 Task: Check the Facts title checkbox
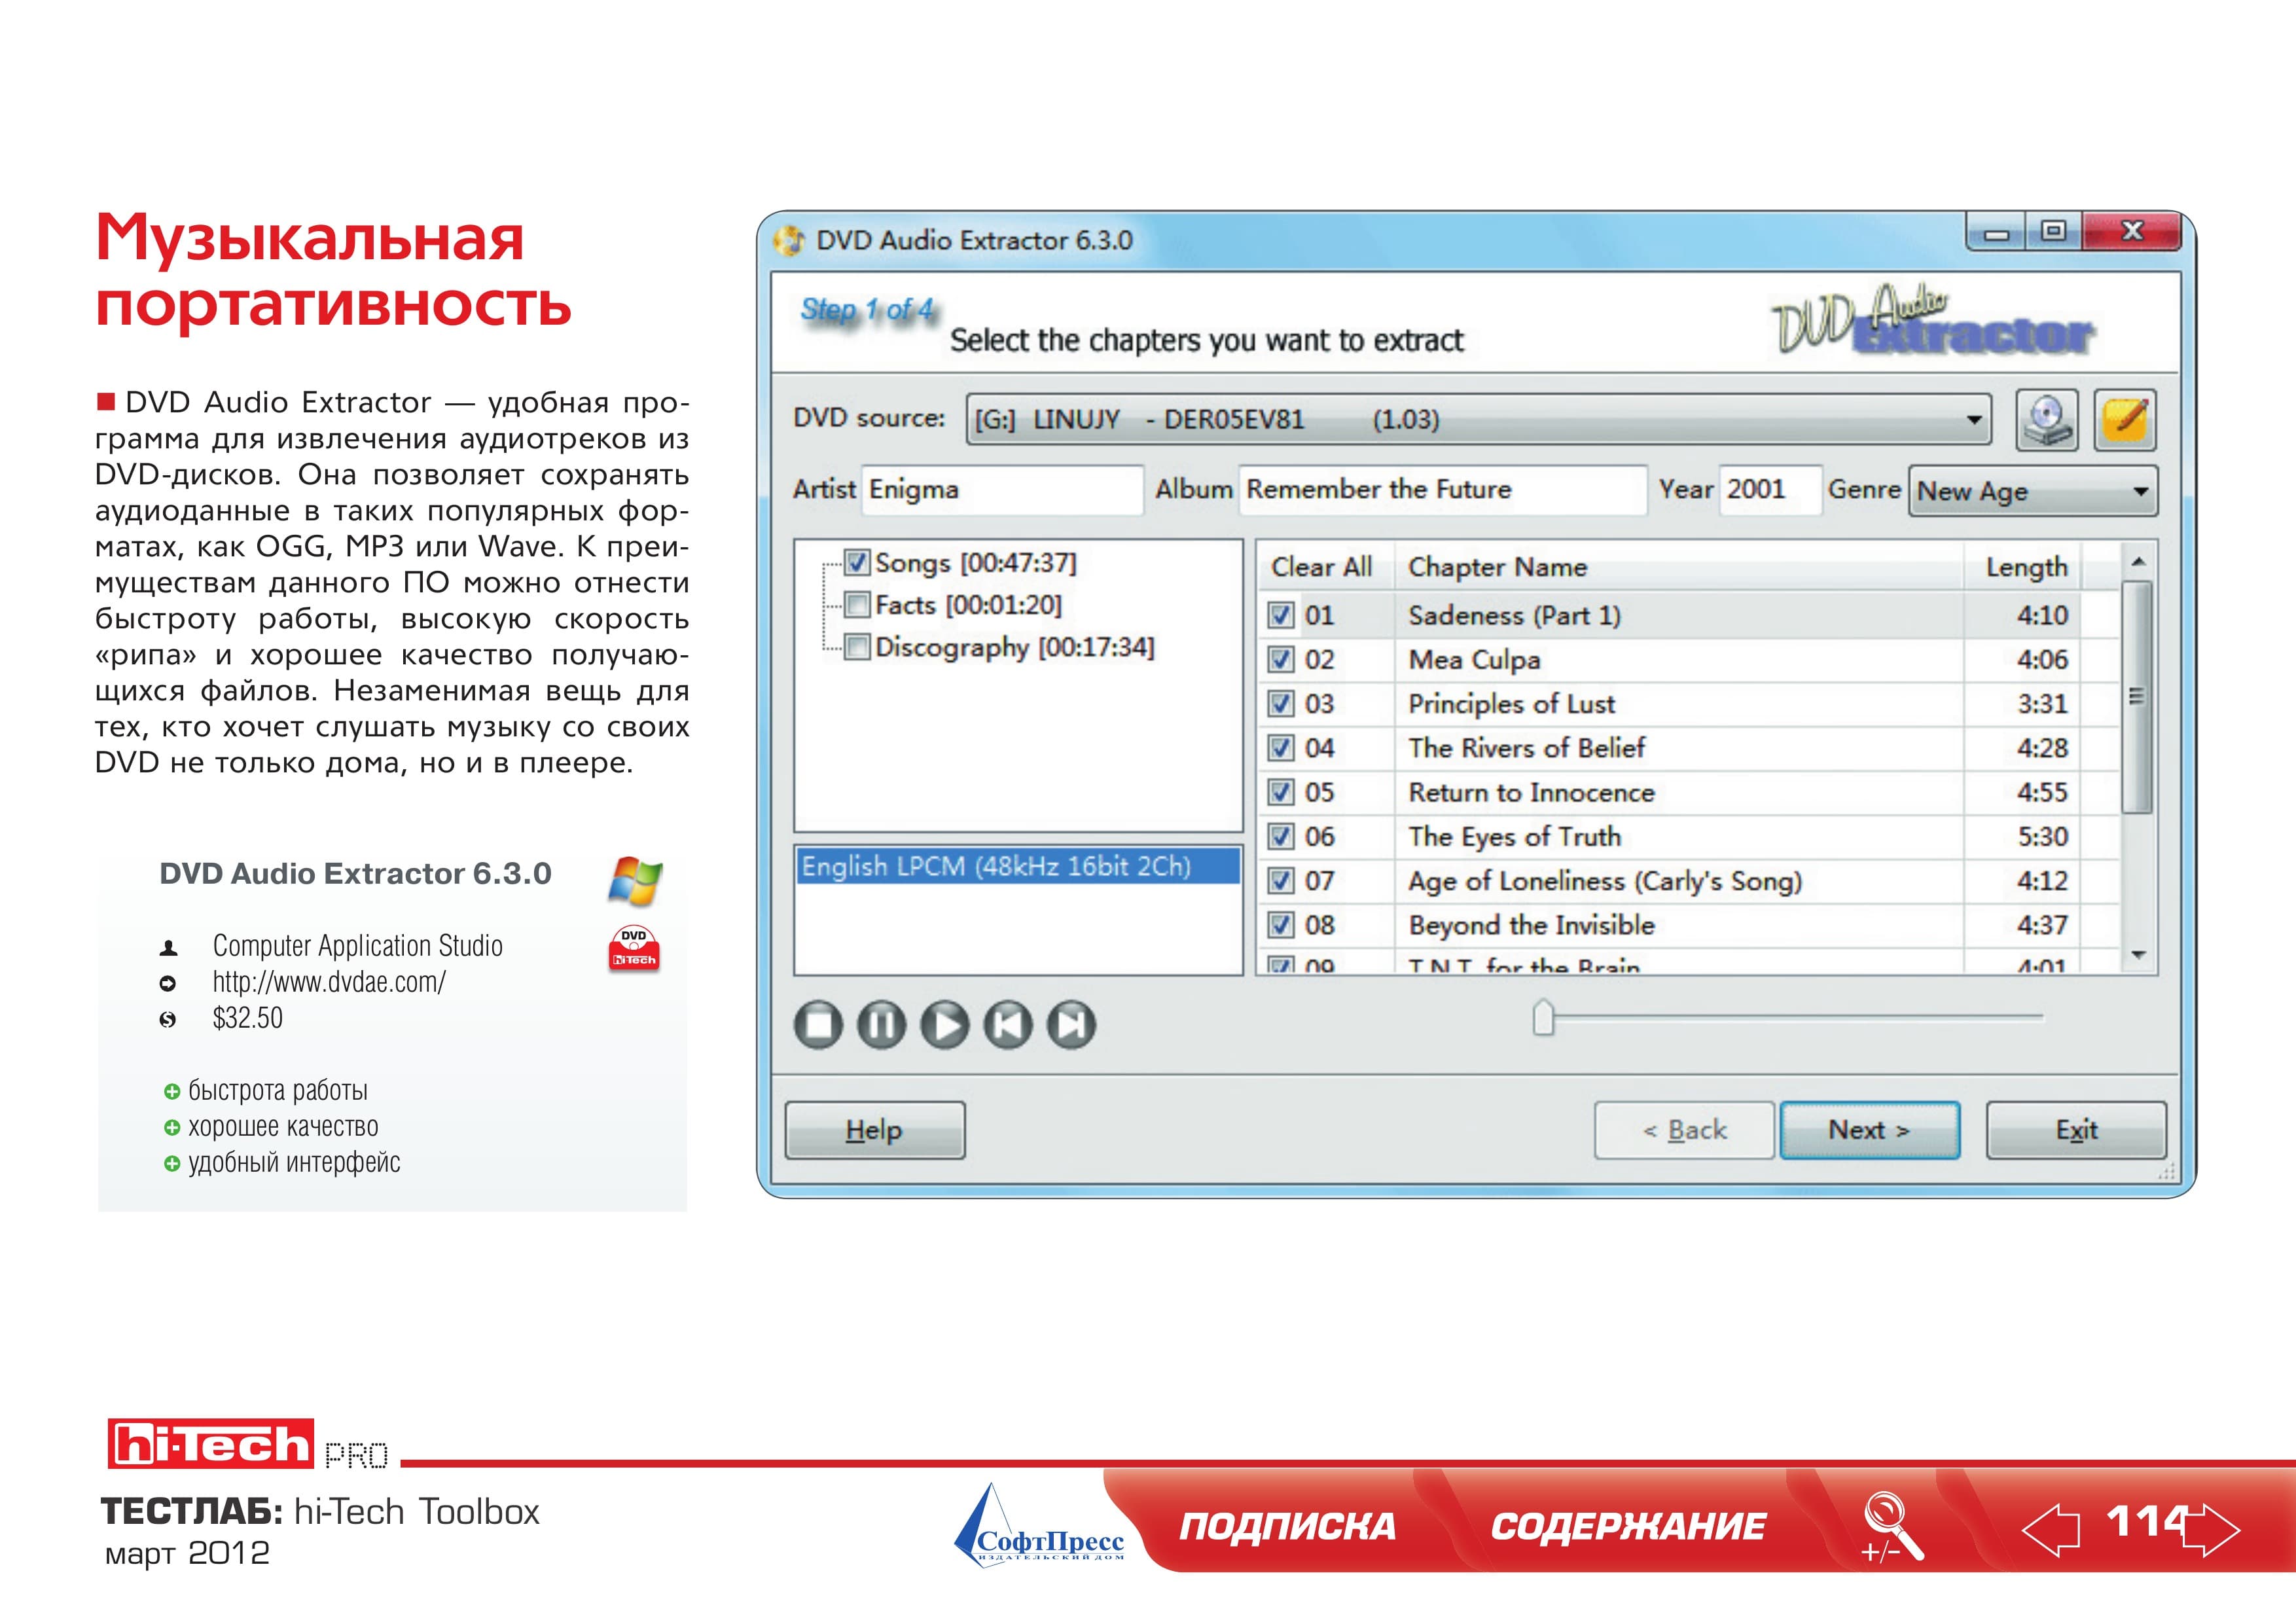tap(857, 605)
